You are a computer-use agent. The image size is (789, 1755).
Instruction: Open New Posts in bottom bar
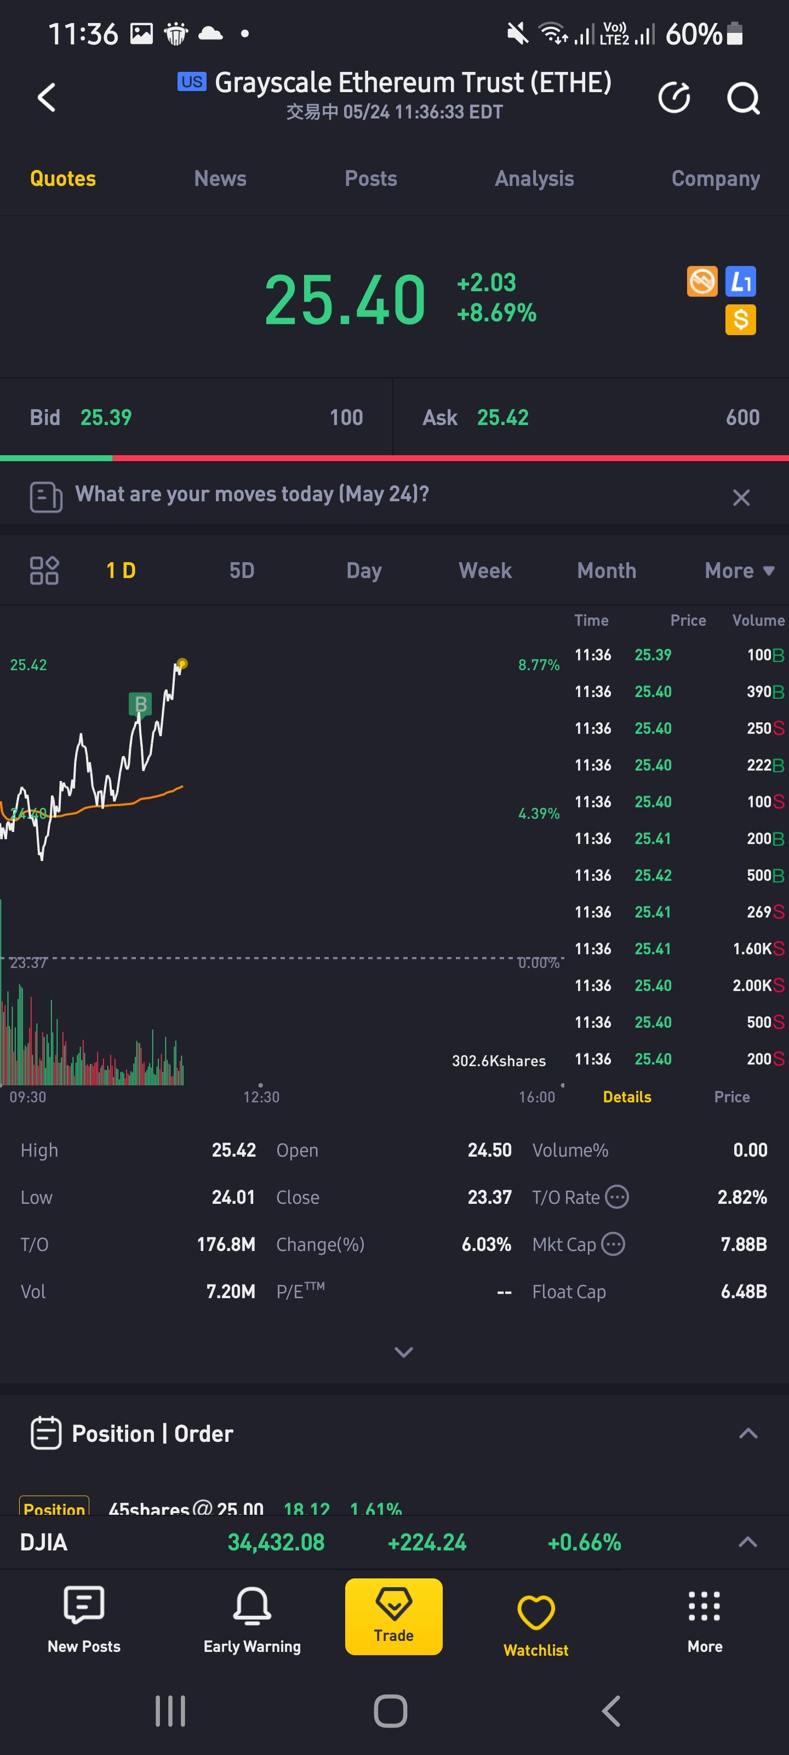click(x=84, y=1620)
